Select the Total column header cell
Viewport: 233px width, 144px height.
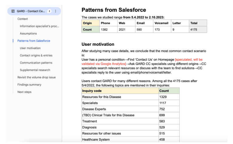(x=198, y=23)
